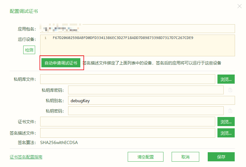Focus the 签名描述文件 path field

[x=127, y=133]
